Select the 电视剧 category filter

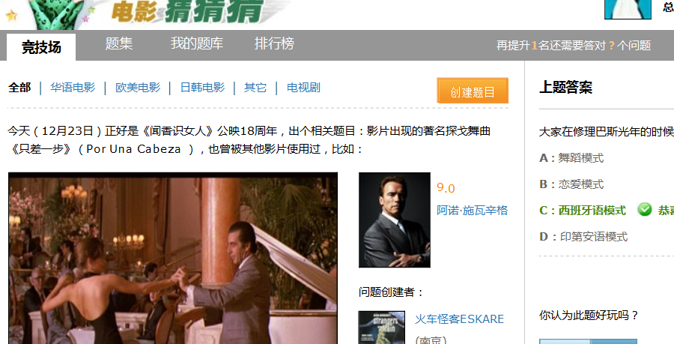[x=303, y=88]
